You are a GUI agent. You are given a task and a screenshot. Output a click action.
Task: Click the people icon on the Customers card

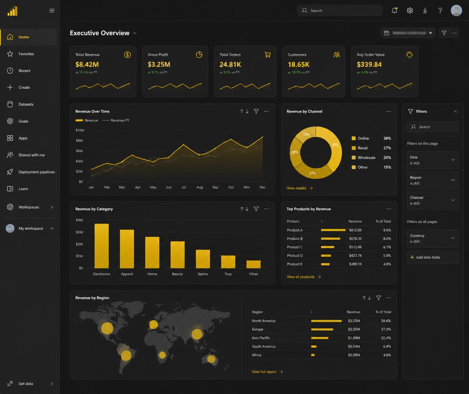(337, 55)
